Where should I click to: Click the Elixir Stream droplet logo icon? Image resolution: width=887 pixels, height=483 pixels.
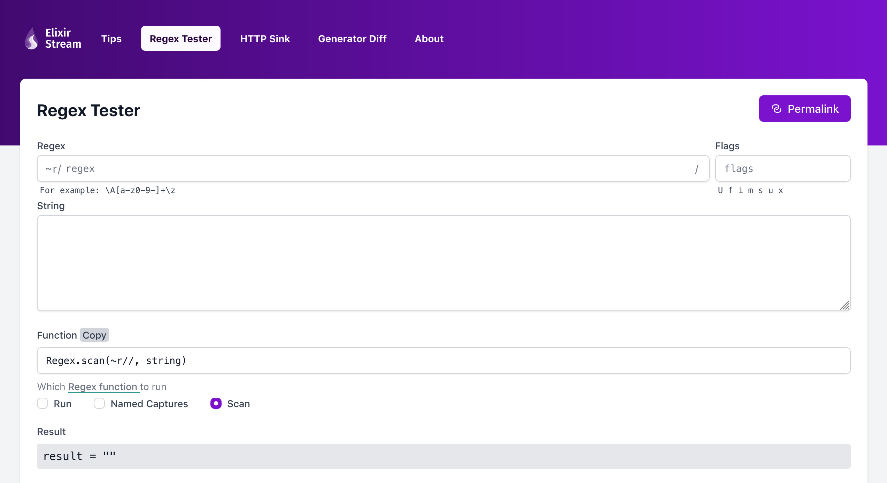pos(31,38)
